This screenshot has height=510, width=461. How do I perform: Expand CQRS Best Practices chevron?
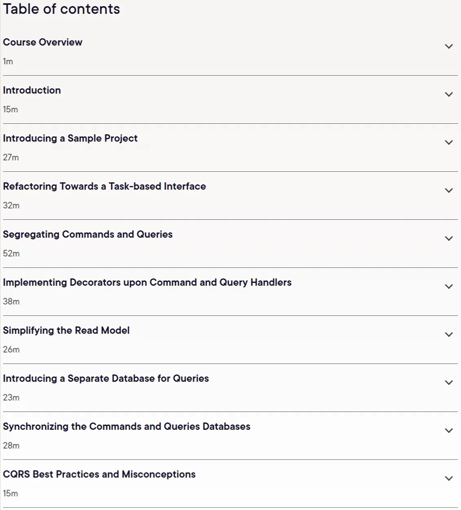(449, 479)
